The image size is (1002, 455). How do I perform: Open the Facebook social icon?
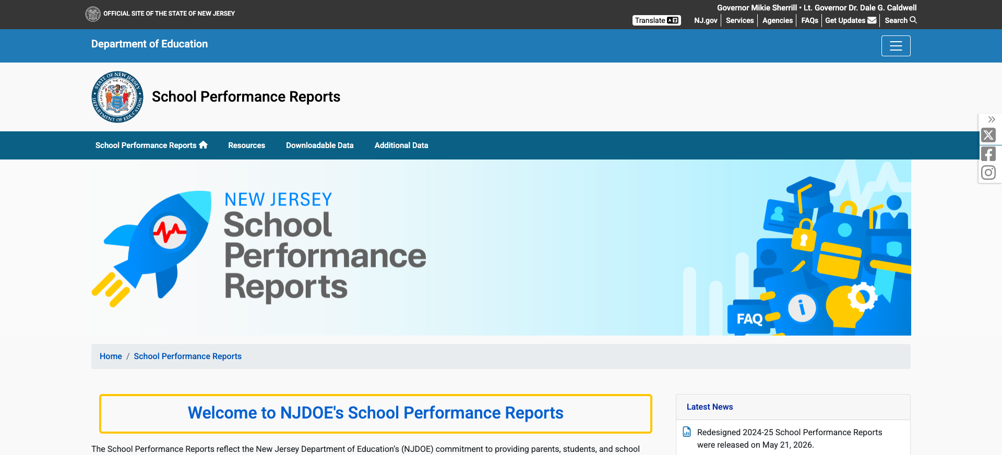coord(988,154)
